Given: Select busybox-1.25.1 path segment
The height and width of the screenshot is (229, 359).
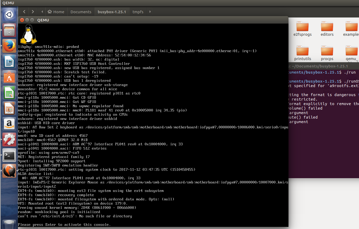Looking at the screenshot, I should coord(112,12).
